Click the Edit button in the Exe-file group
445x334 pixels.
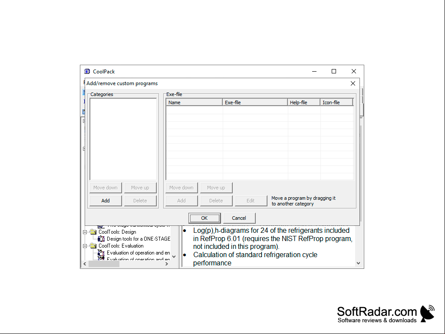(251, 201)
